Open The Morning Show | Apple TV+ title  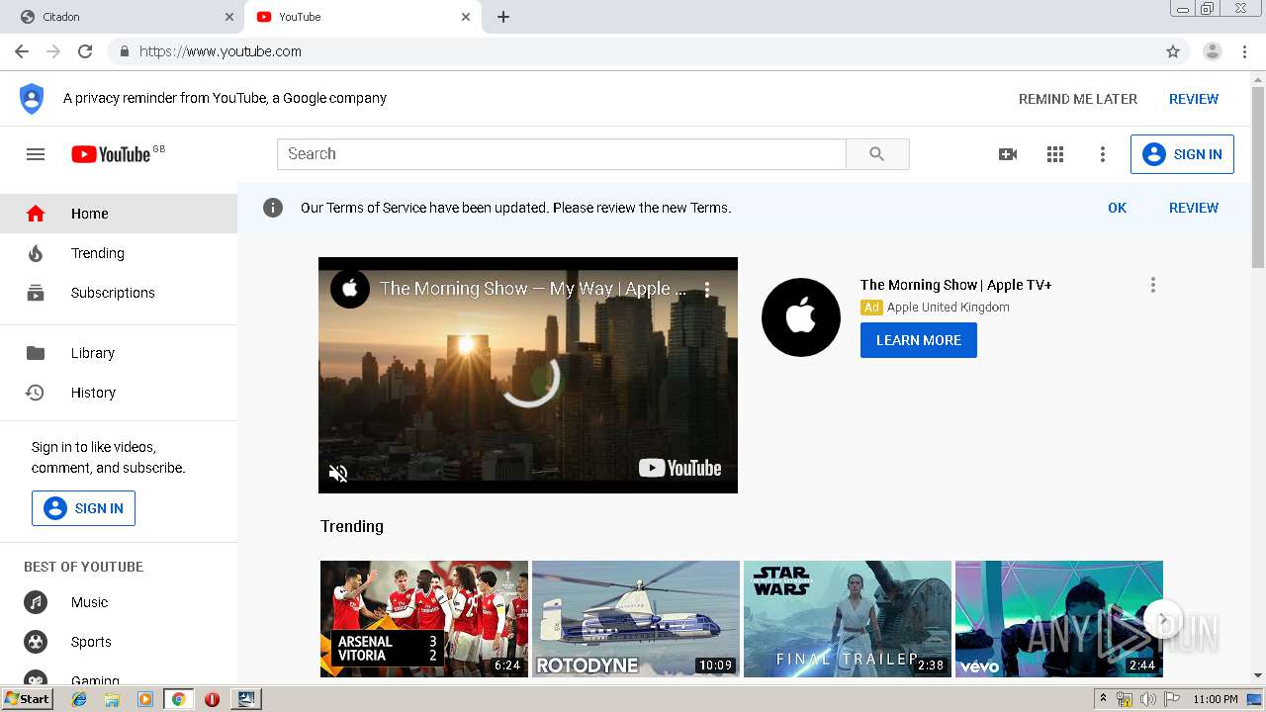[956, 285]
